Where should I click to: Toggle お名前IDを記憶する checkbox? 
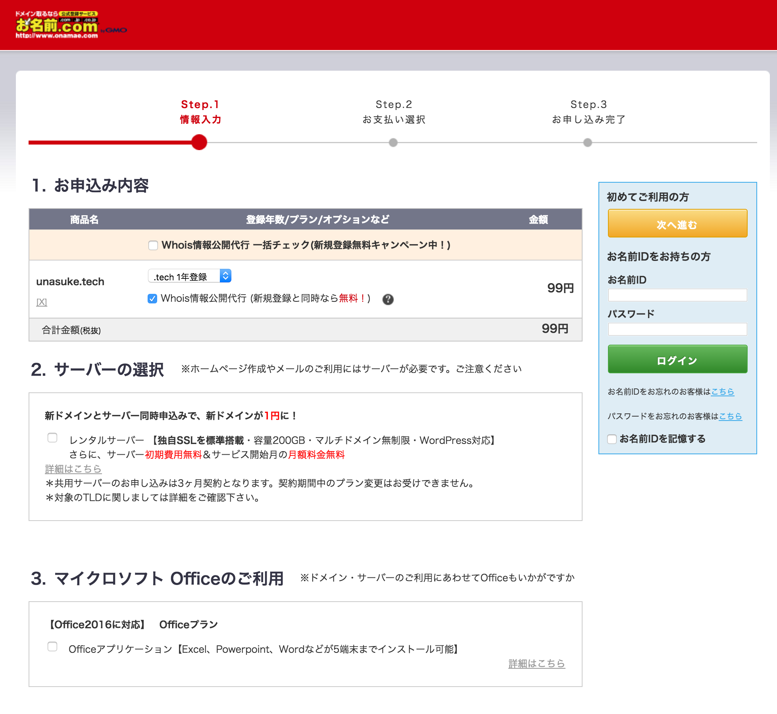[x=612, y=439]
